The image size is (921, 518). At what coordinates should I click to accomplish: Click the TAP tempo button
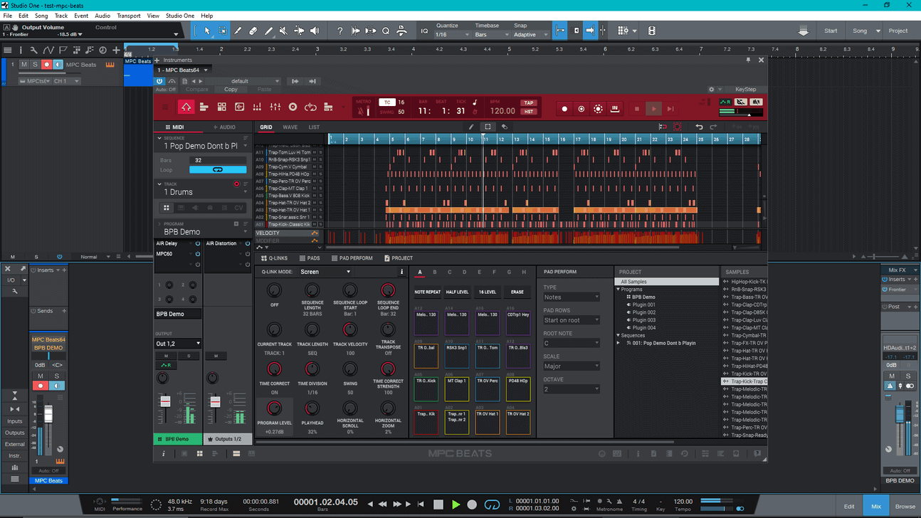coord(529,102)
